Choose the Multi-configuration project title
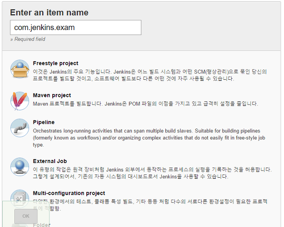The image size is (284, 227). 69,193
